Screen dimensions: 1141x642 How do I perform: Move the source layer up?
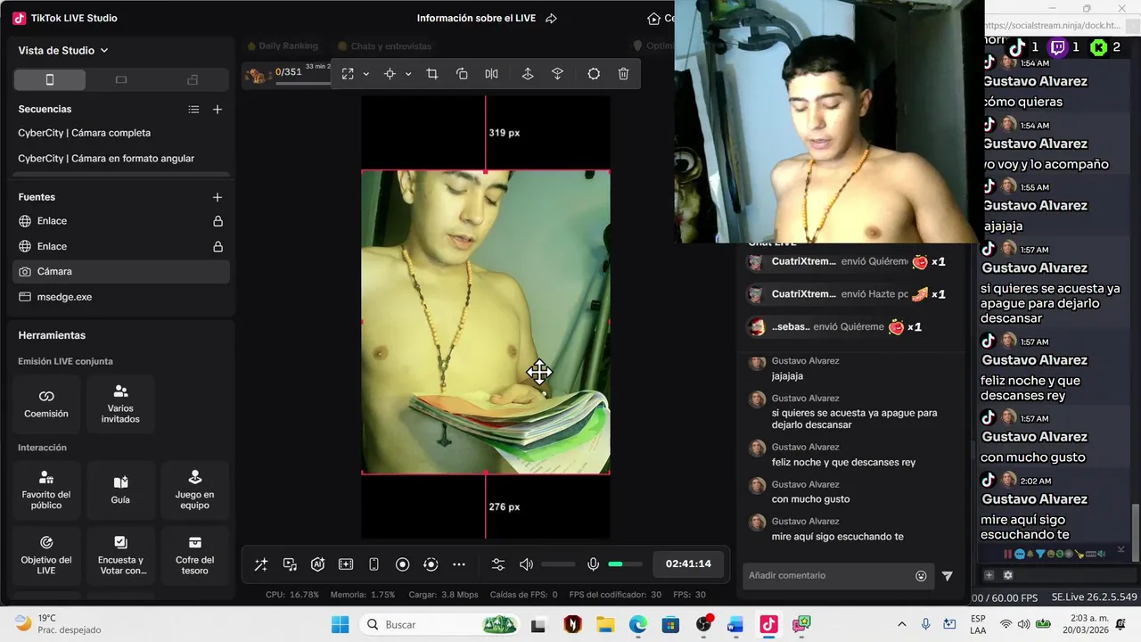(x=528, y=74)
